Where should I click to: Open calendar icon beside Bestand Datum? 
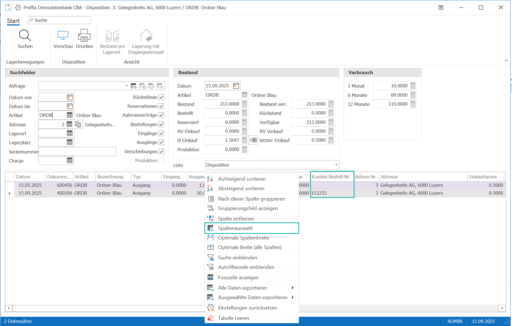pyautogui.click(x=236, y=86)
